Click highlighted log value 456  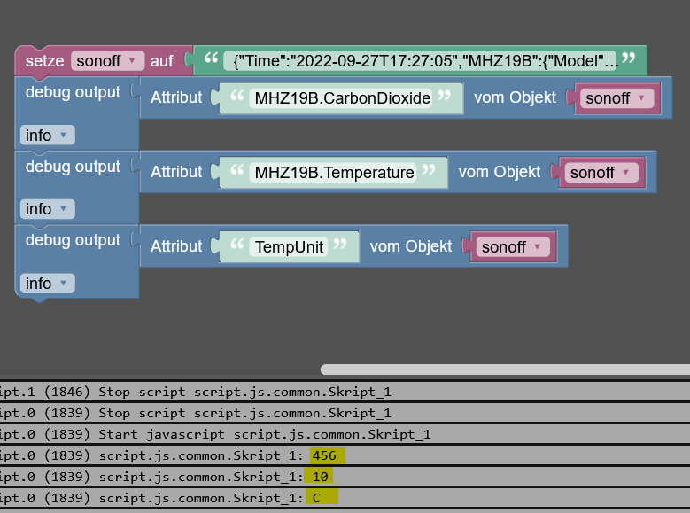[327, 455]
